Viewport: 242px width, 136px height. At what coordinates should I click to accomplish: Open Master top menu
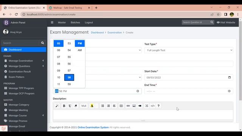coord(62,22)
